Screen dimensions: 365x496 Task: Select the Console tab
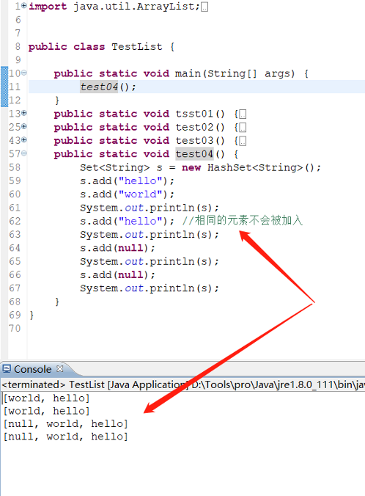coord(32,369)
